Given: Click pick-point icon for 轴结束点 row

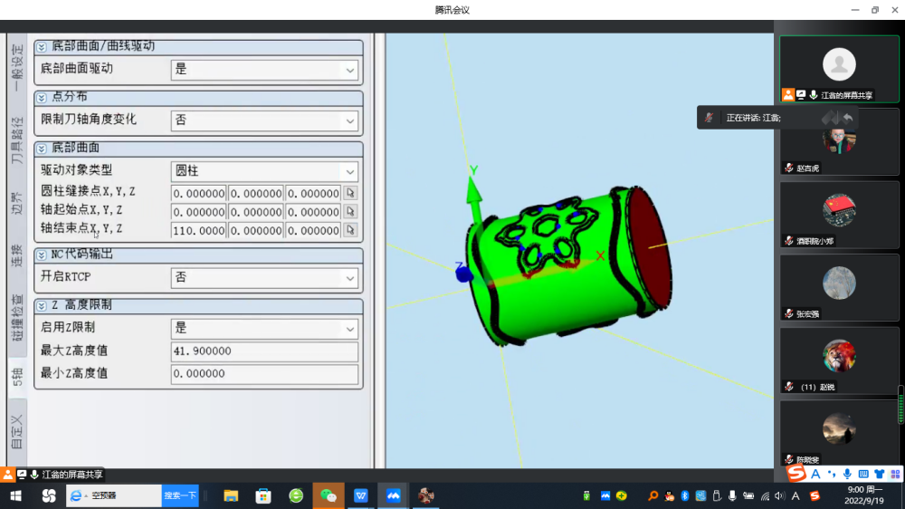Looking at the screenshot, I should click(x=350, y=231).
